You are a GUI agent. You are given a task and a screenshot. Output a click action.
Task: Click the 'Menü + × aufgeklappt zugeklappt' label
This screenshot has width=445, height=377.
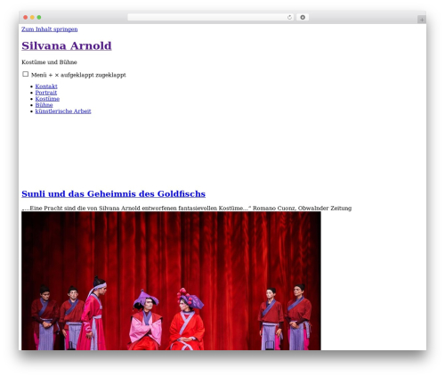point(78,75)
